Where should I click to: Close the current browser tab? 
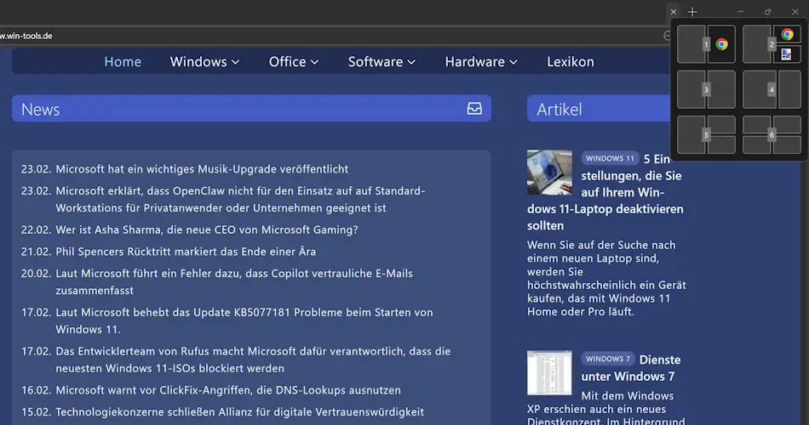click(674, 12)
